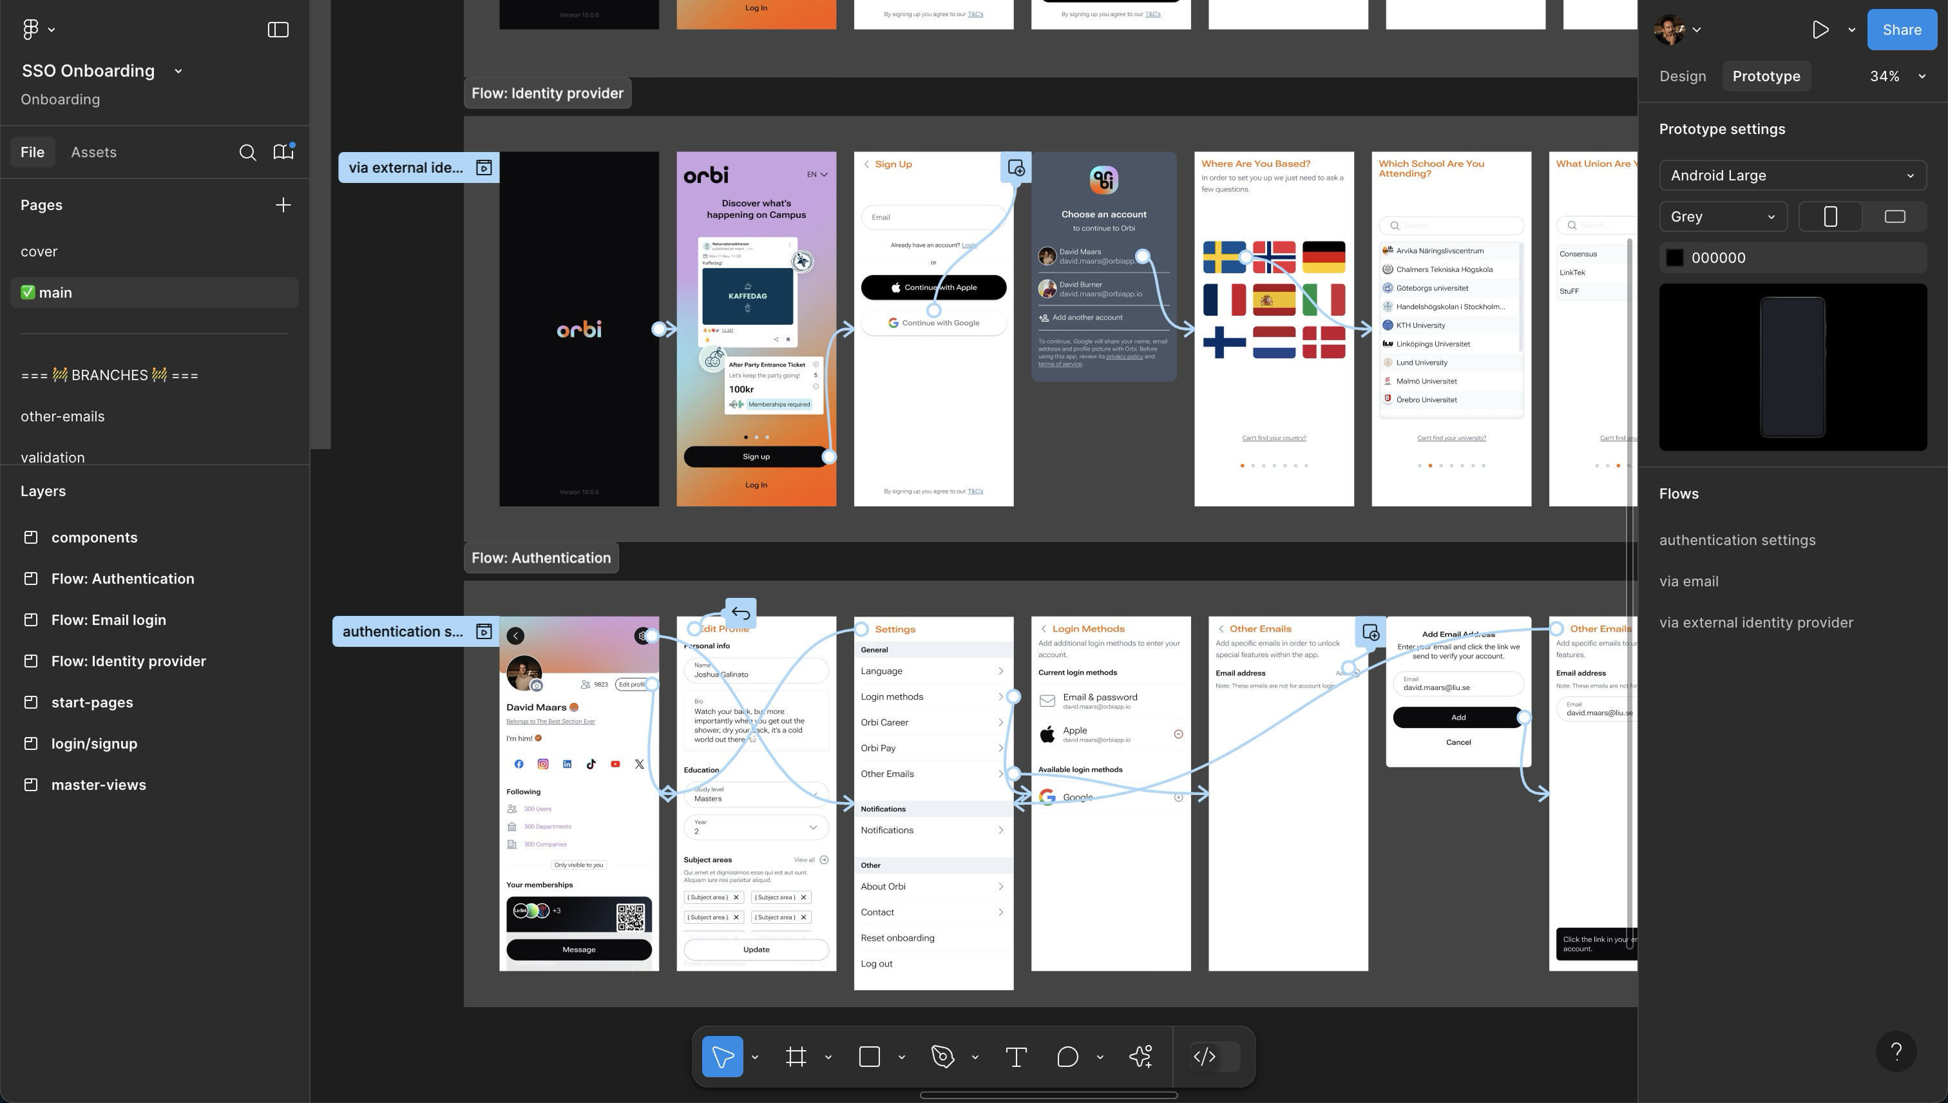Select the Flow: Identity provider layer
Viewport: 1948px width, 1103px height.
[128, 661]
